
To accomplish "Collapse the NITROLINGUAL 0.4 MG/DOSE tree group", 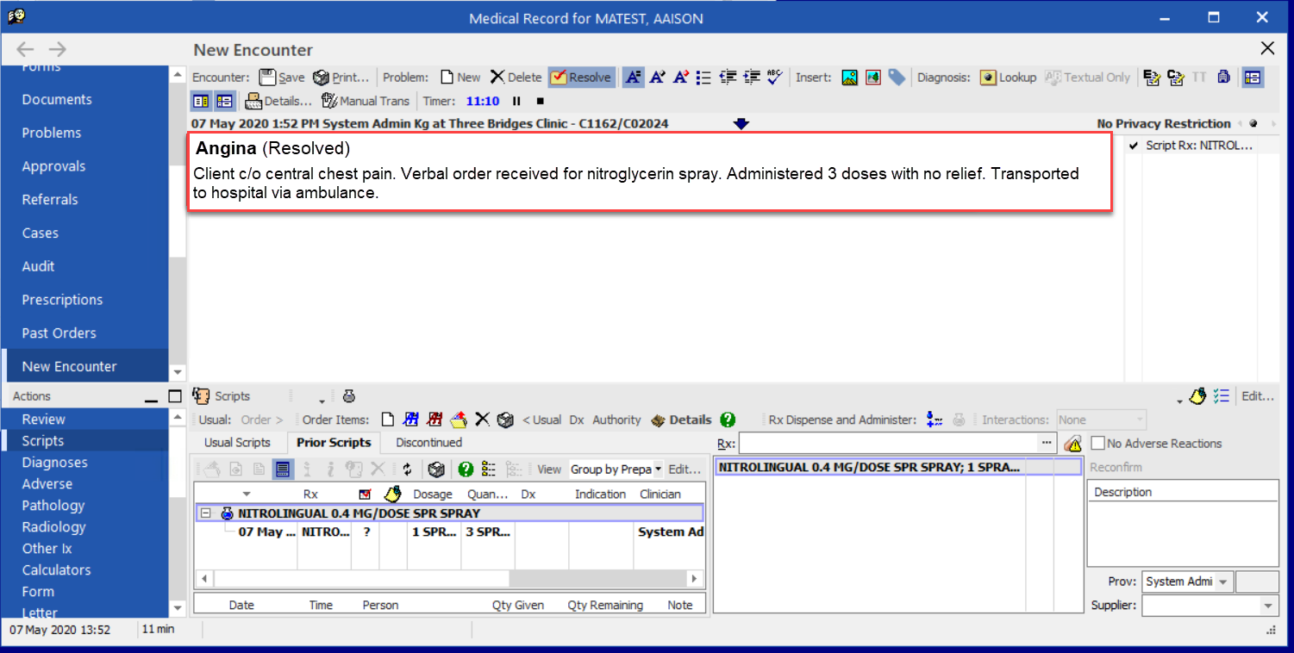I will [x=206, y=513].
